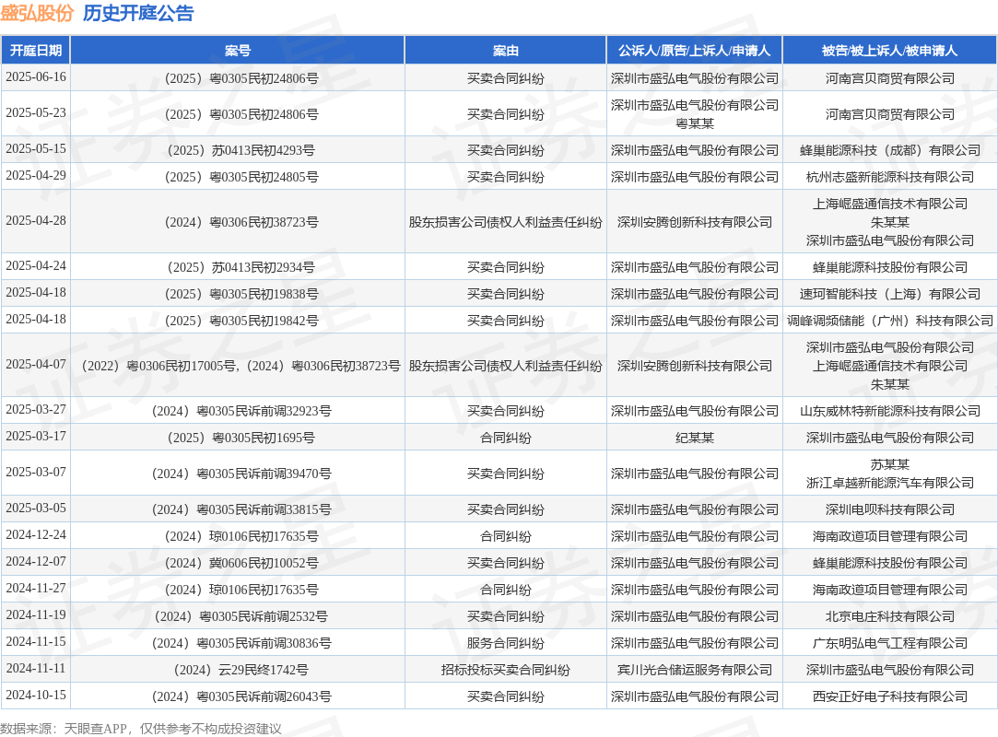
Task: Click the date 2025-04-07
Action: (x=36, y=364)
